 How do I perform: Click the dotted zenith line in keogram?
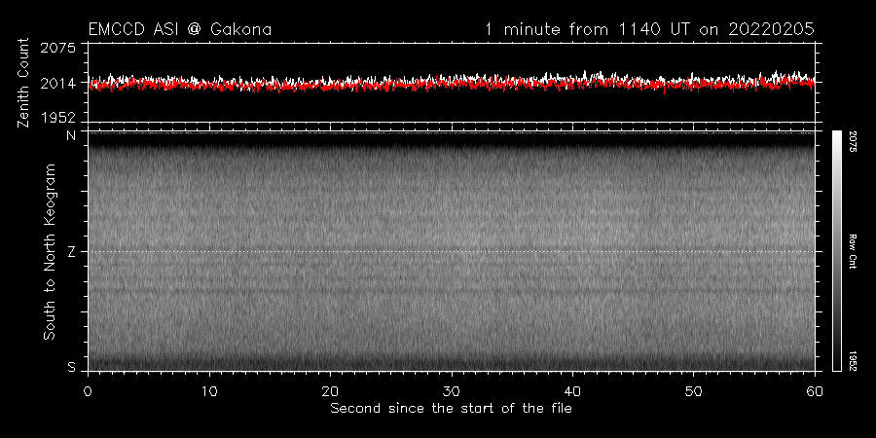pos(452,251)
